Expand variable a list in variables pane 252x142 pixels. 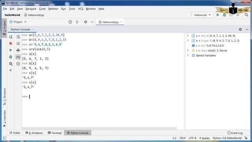188,35
